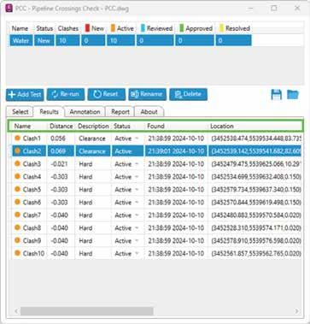
Task: Open the Status dropdown for Clash8
Action: pos(137,228)
